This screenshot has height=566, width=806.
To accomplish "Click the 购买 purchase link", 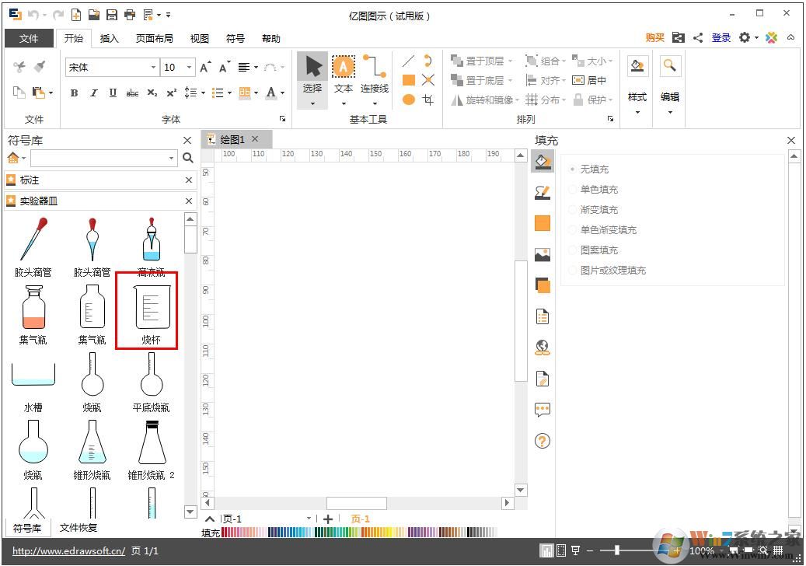I will (x=654, y=37).
